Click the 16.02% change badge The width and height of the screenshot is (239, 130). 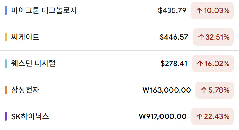tap(213, 64)
